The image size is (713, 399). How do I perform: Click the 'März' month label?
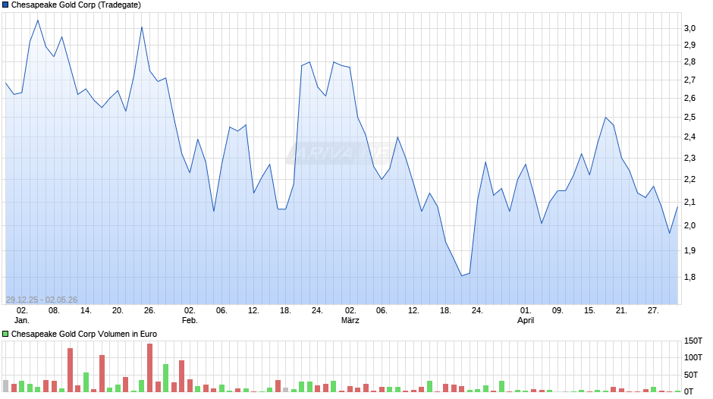(x=350, y=320)
